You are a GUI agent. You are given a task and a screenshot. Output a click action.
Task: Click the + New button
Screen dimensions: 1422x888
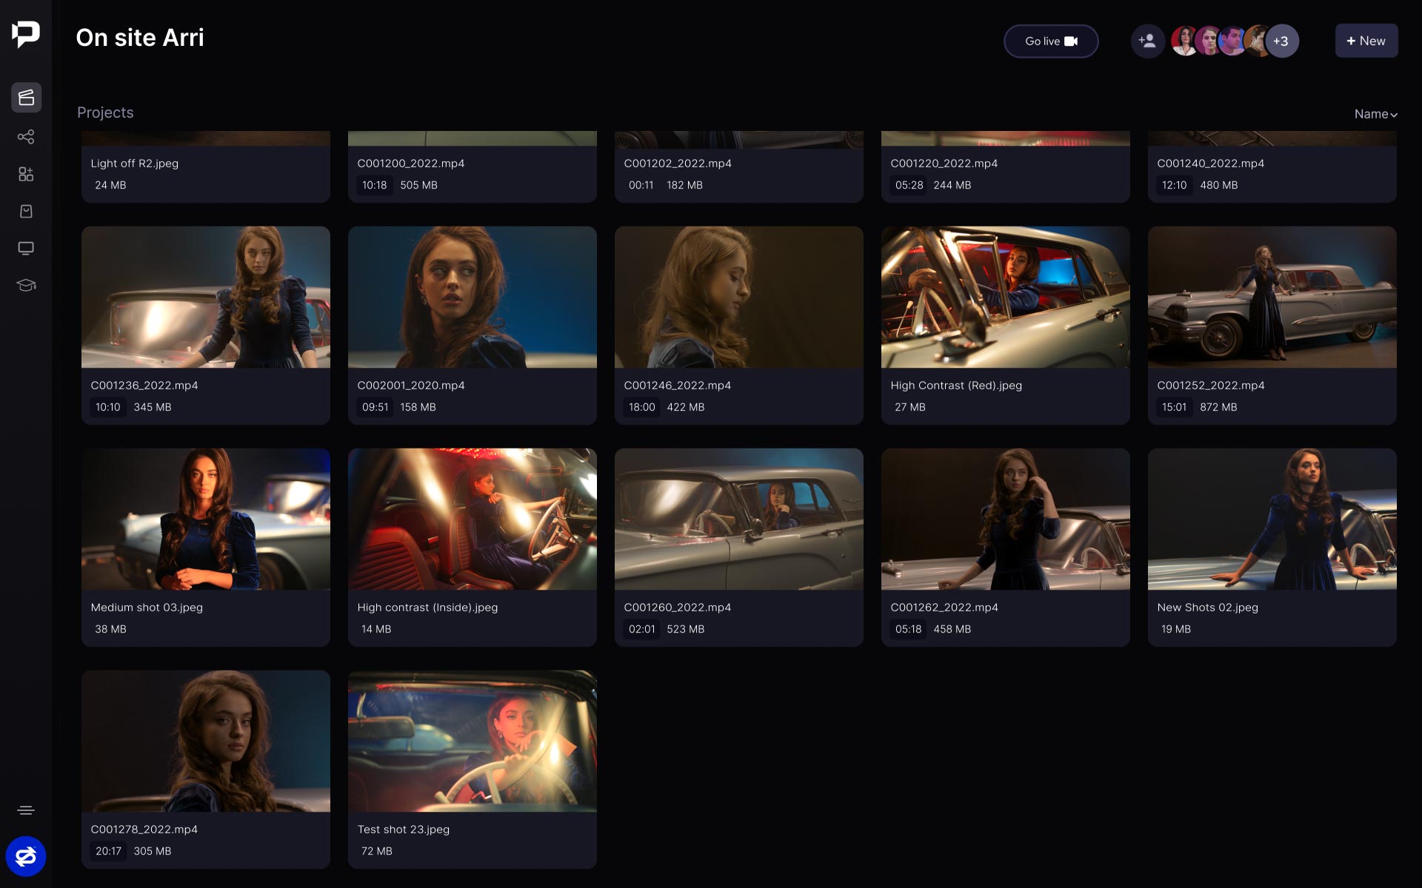tap(1366, 41)
